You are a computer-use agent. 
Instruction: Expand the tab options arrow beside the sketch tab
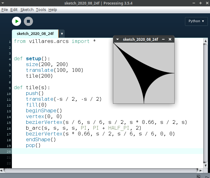pyautogui.click(x=62, y=33)
